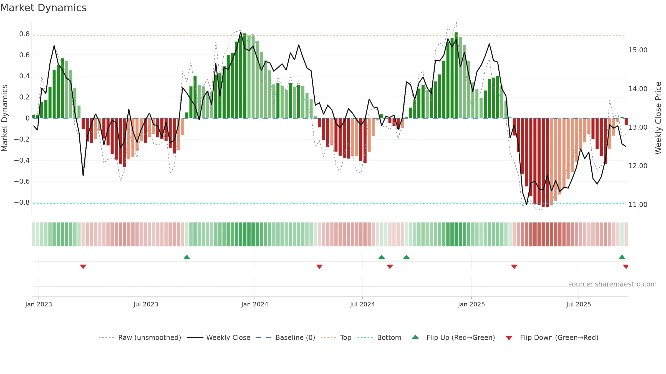Click the Weekly Close Price right axis title
Image resolution: width=666 pixels, height=374 pixels.
(x=658, y=118)
